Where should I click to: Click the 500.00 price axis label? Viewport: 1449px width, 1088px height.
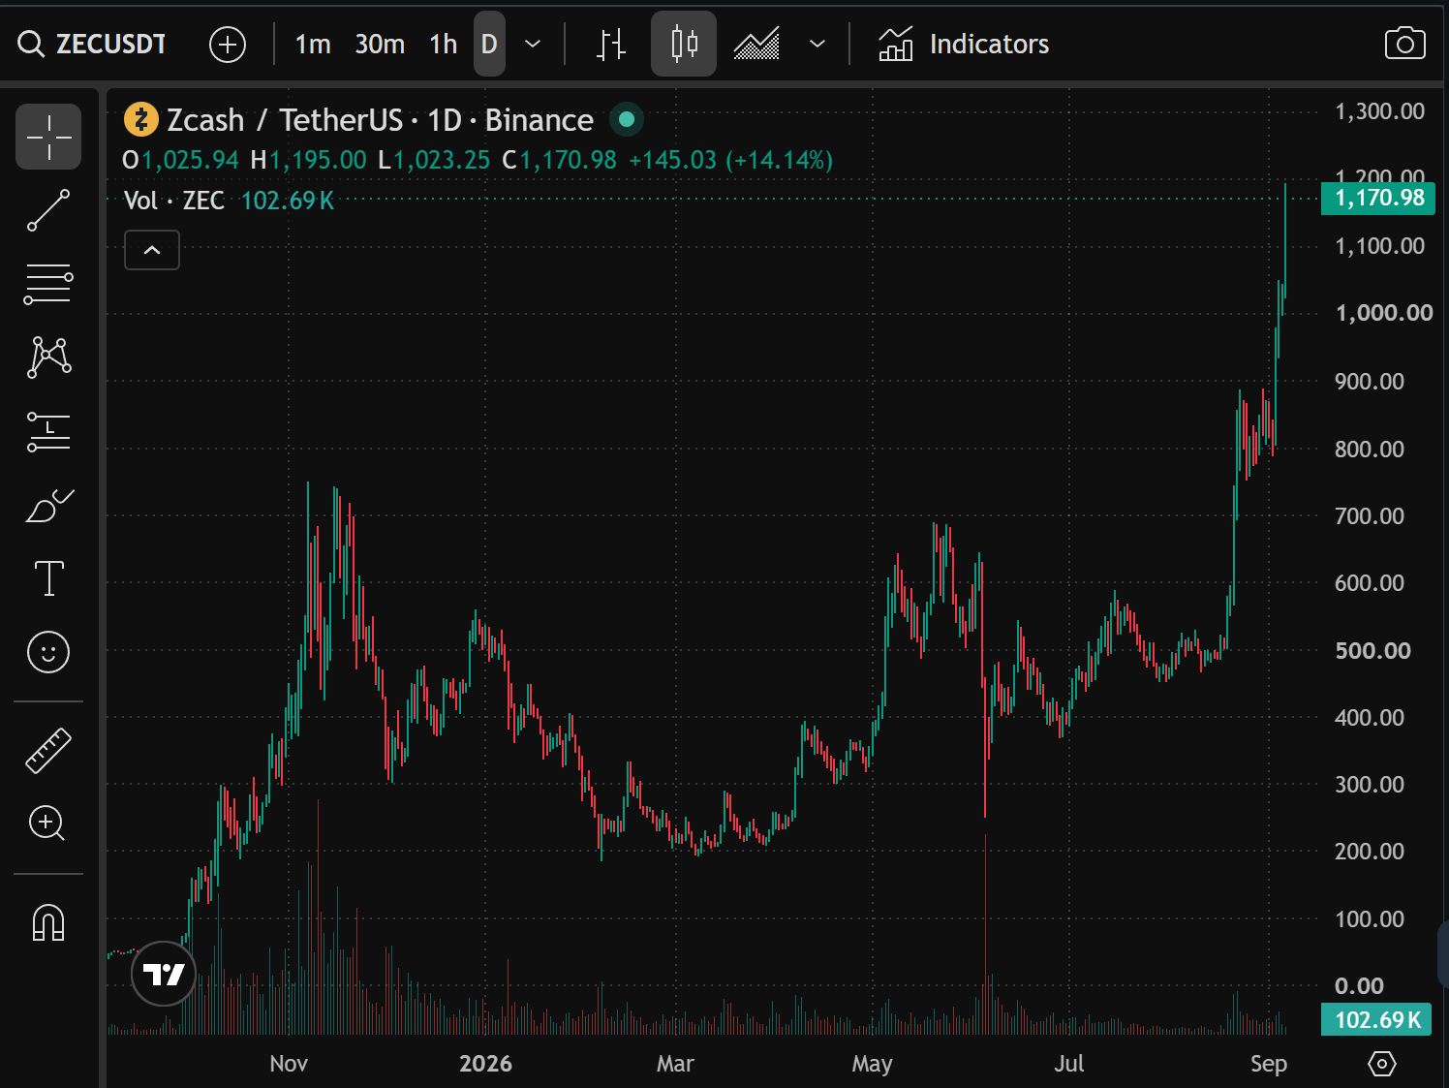coord(1372,650)
